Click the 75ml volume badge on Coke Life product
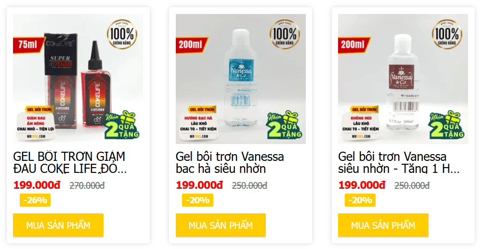Screen dimensions: 483x249 click(28, 45)
